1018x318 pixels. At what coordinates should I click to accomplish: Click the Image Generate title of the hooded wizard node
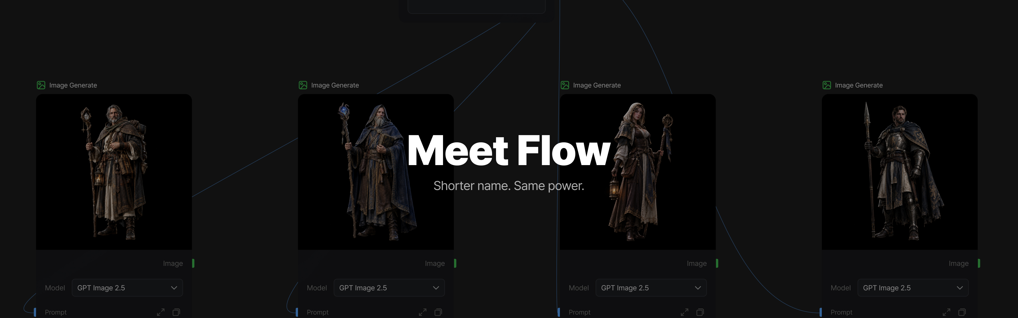335,85
